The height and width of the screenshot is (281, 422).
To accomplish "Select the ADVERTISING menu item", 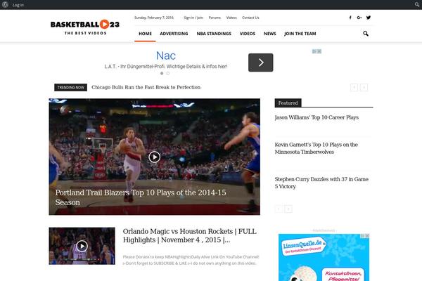I will pyautogui.click(x=174, y=34).
